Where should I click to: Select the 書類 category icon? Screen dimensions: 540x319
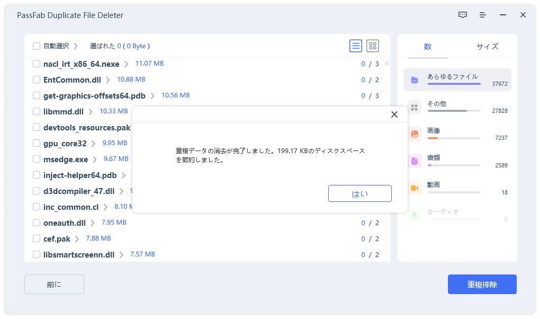[x=415, y=161]
